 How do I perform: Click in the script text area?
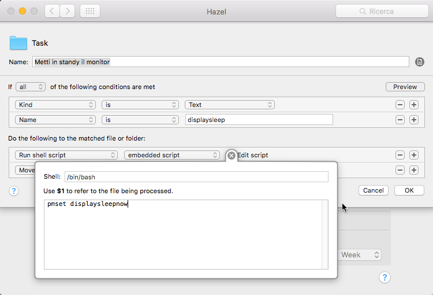click(183, 234)
